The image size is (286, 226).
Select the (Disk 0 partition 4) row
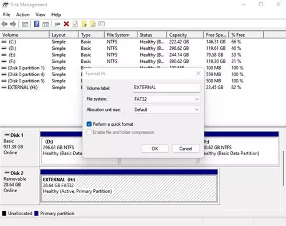pos(26,74)
